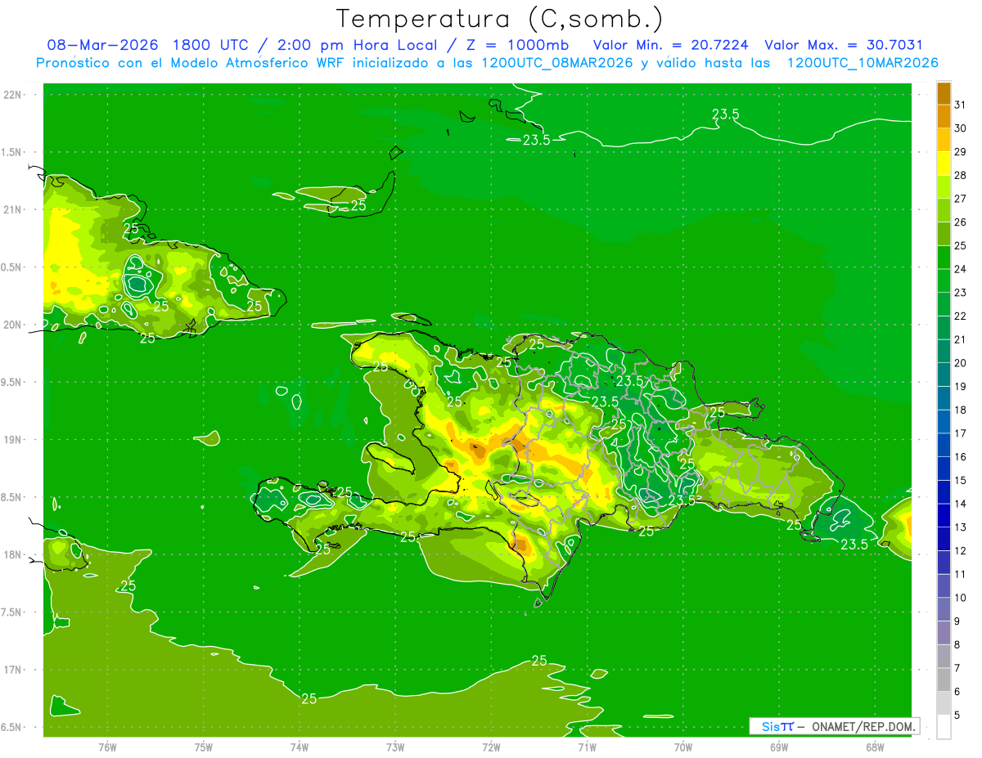Select the "72W" longitude axis label
The image size is (982, 758).
click(491, 747)
